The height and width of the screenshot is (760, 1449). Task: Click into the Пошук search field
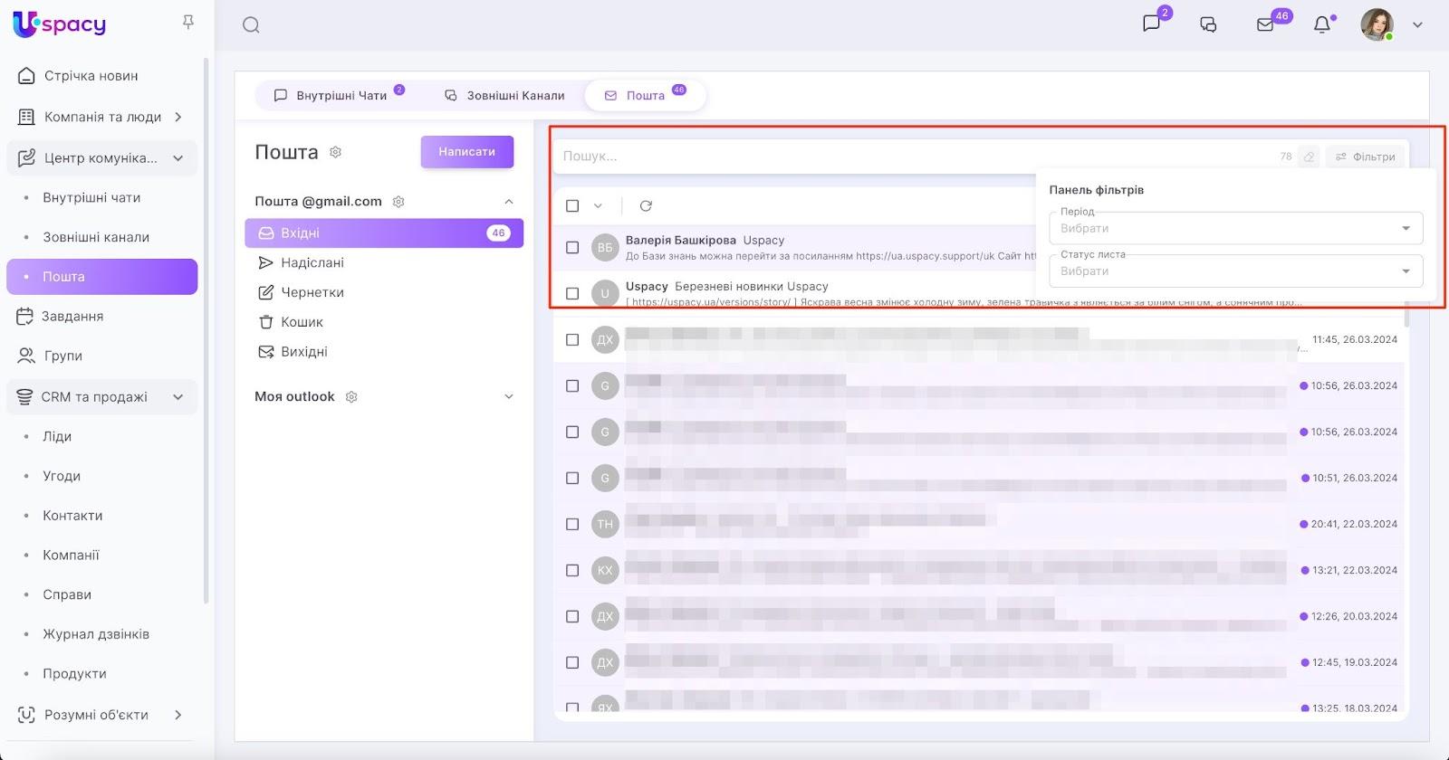pos(906,157)
